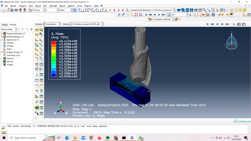Viewport: 251px width, 141px height.
Task: Toggle wireframe render style
Action: pos(231,10)
